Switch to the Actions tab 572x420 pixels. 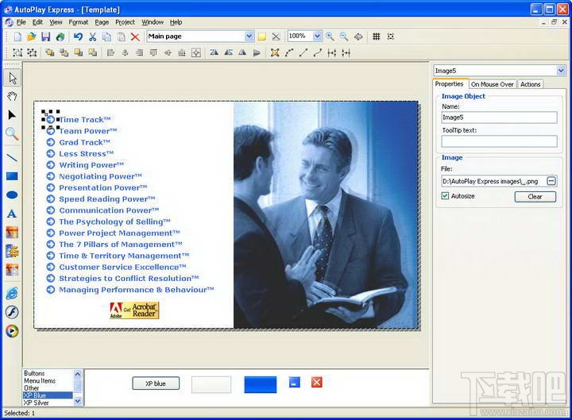(x=530, y=84)
